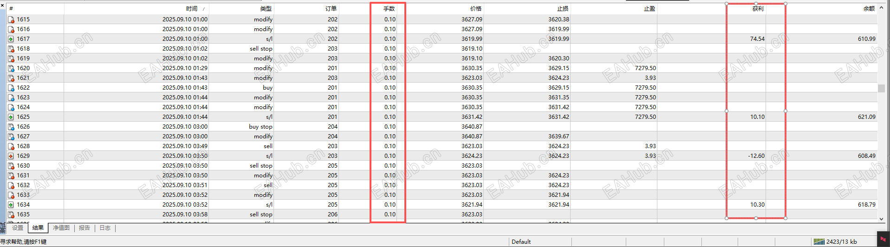Click the stop loss value 3631.35

559,97
